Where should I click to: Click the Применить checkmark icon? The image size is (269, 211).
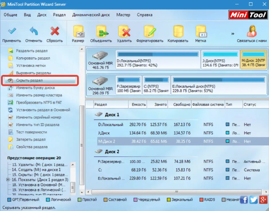click(12, 31)
